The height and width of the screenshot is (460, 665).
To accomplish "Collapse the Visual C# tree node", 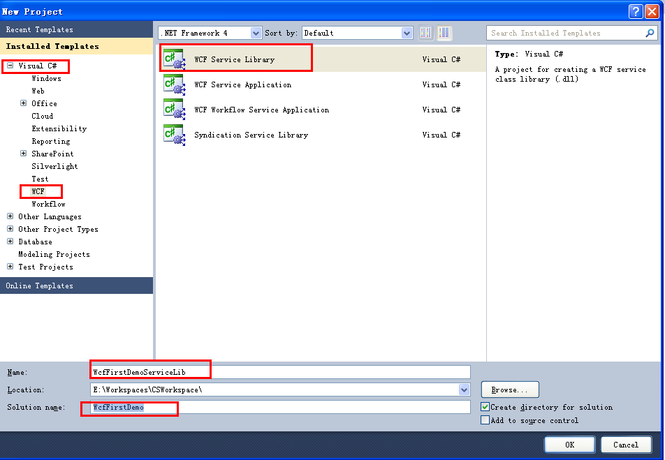I will [10, 66].
